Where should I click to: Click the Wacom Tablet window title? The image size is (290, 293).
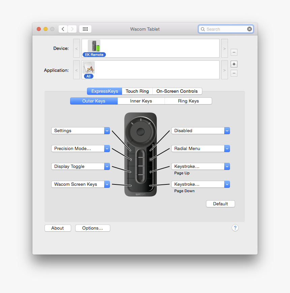point(145,29)
